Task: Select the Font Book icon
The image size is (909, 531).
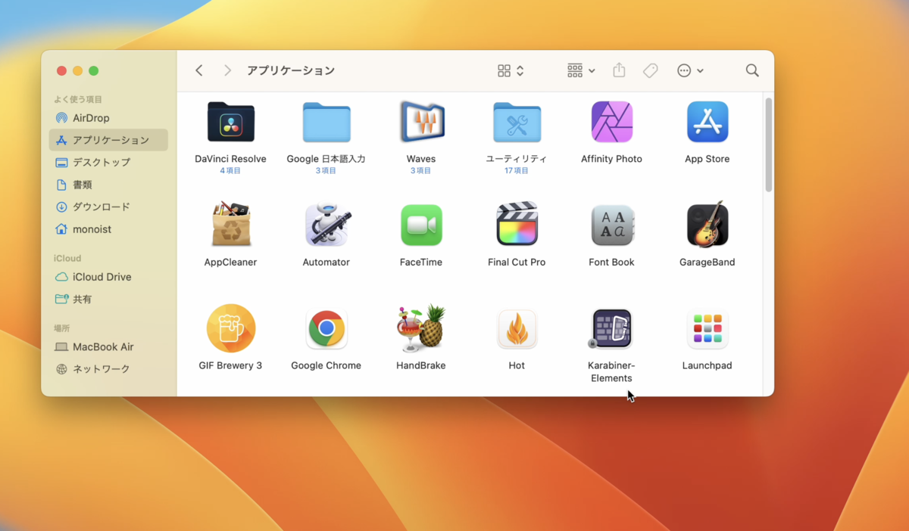Action: (x=611, y=225)
